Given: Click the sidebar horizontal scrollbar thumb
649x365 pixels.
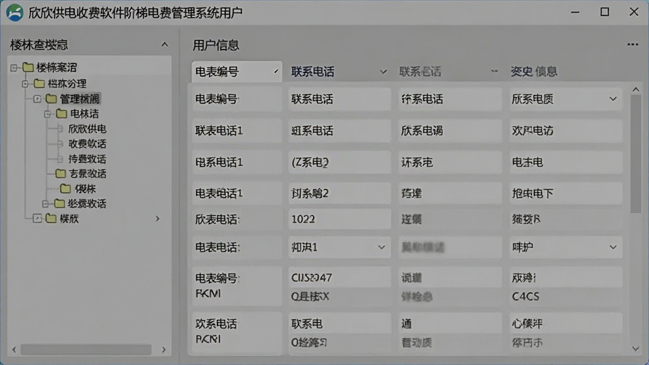Looking at the screenshot, I should pos(86,350).
